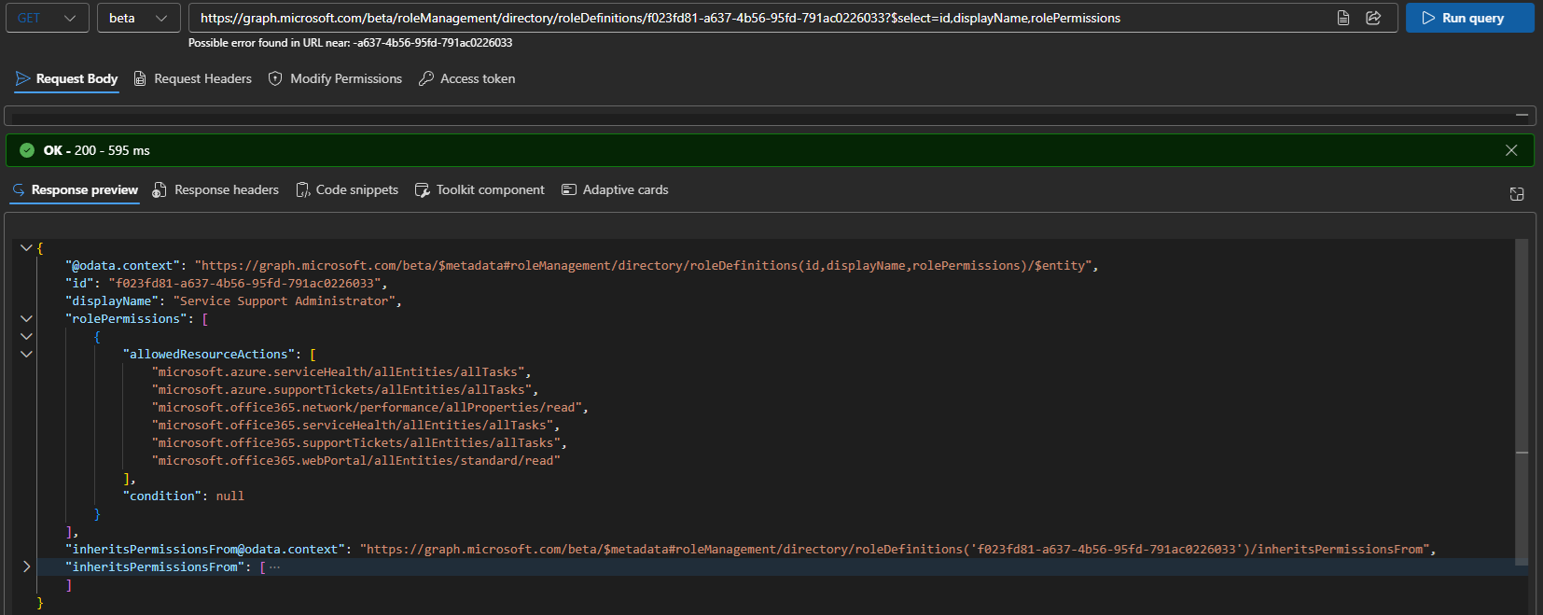The height and width of the screenshot is (615, 1543).
Task: Click the "rolePermissions" key
Action: pyautogui.click(x=127, y=319)
